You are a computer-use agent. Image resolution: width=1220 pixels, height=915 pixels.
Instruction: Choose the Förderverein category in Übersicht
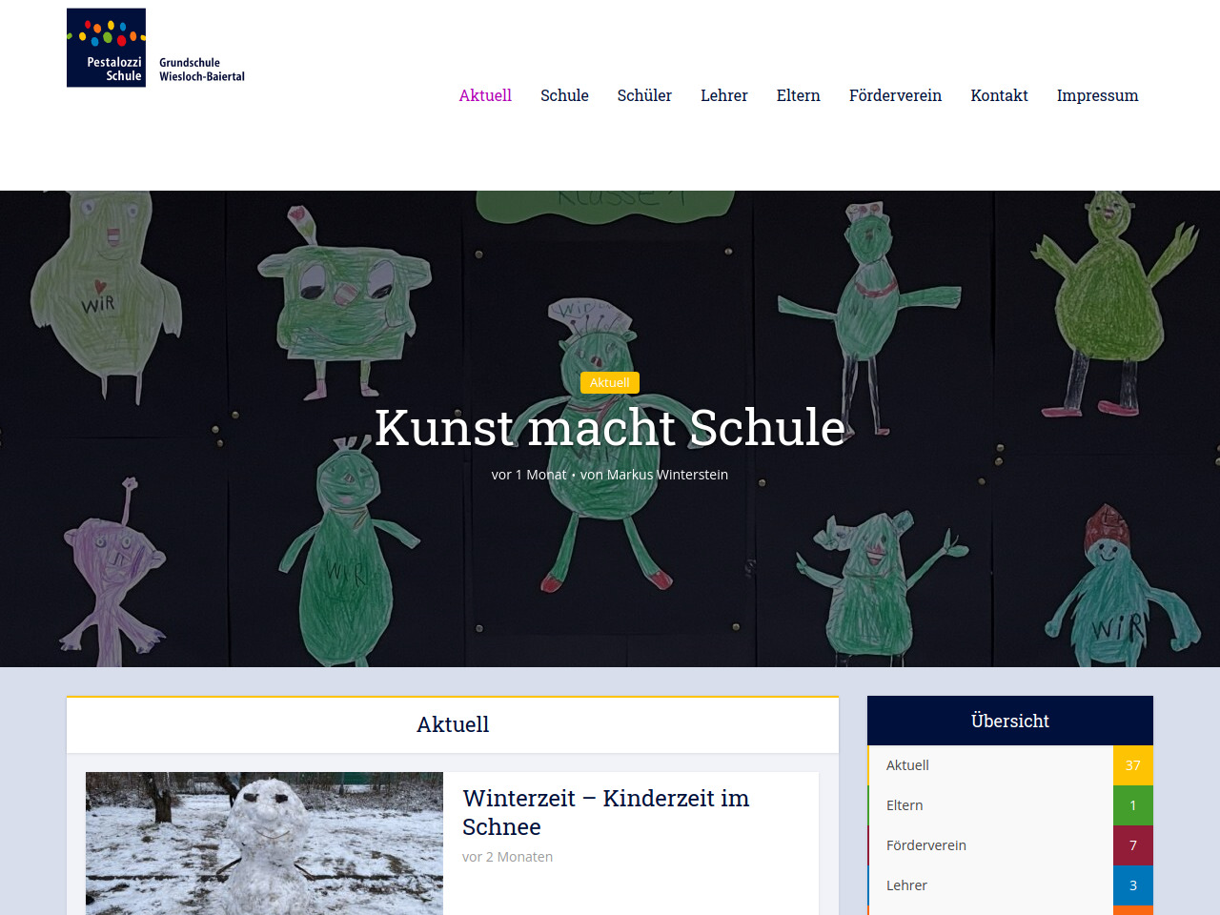(925, 845)
